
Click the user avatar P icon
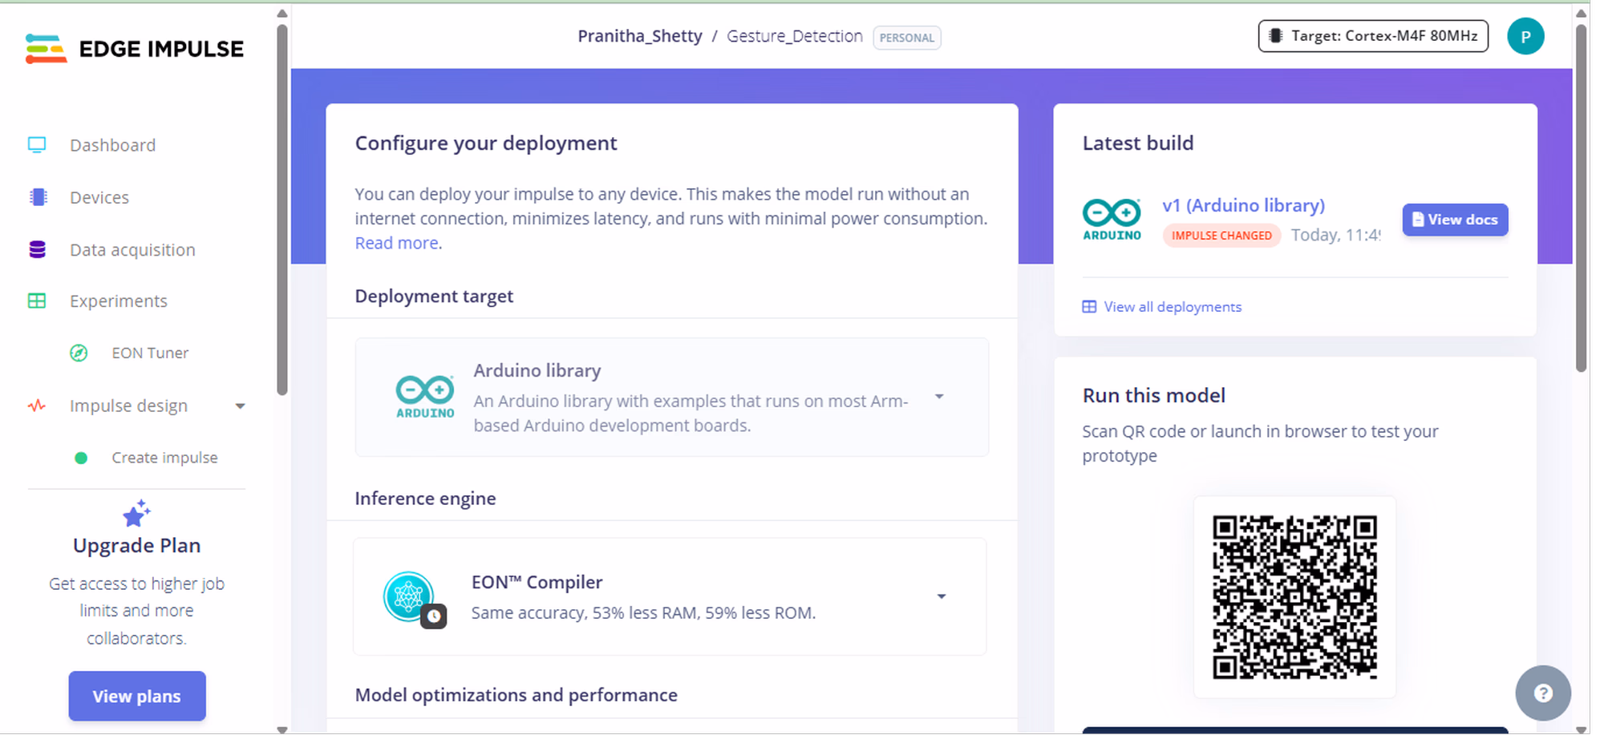coord(1525,37)
